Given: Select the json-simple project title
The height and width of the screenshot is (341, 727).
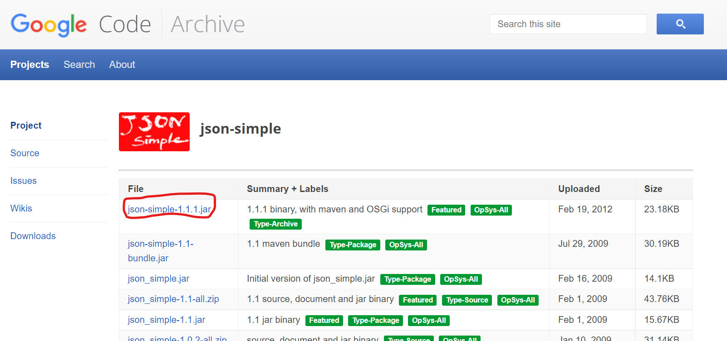Looking at the screenshot, I should (x=241, y=129).
